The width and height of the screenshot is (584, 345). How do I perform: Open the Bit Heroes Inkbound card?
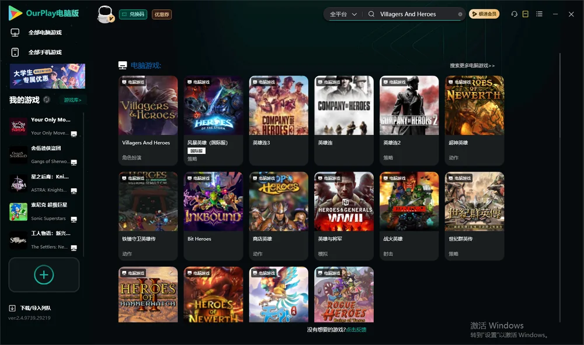tap(213, 216)
